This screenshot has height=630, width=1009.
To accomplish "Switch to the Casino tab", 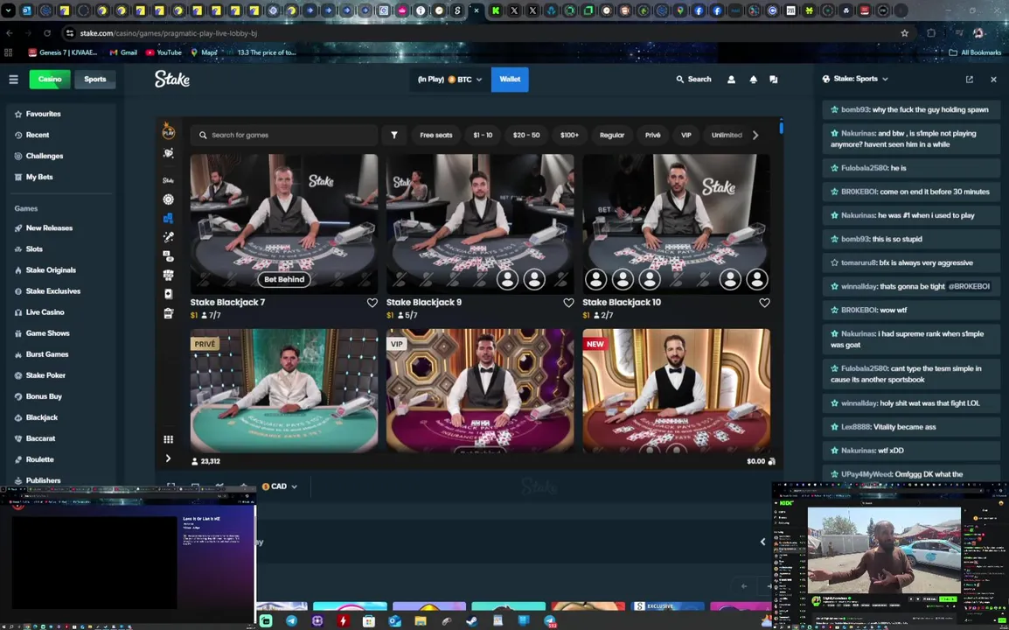I will click(x=50, y=80).
